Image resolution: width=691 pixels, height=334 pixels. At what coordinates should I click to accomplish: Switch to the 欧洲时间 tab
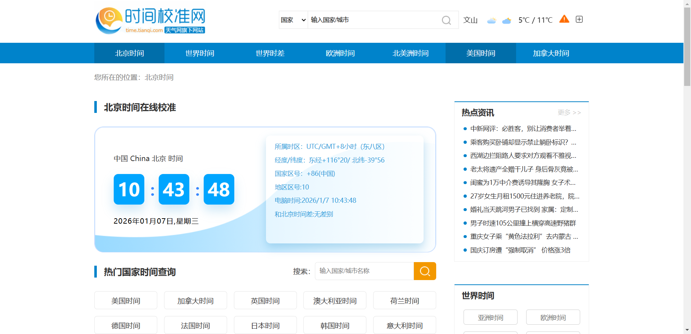[x=340, y=53]
